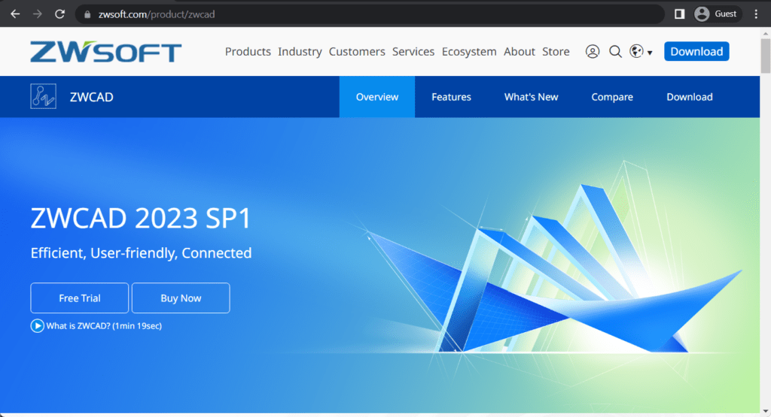The image size is (771, 417).
Task: Play the What is ZWCAD video
Action: (x=37, y=326)
